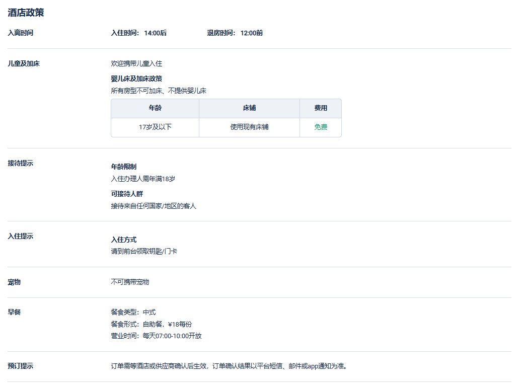Click the 预订提示 section label
The image size is (520, 387).
pos(21,366)
